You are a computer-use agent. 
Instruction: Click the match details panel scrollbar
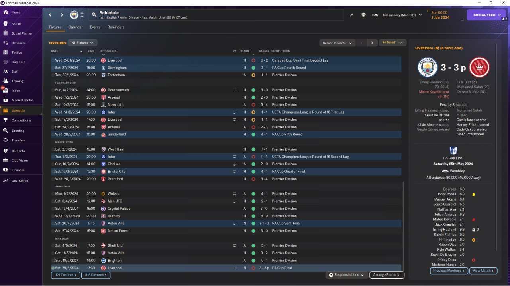click(x=496, y=147)
